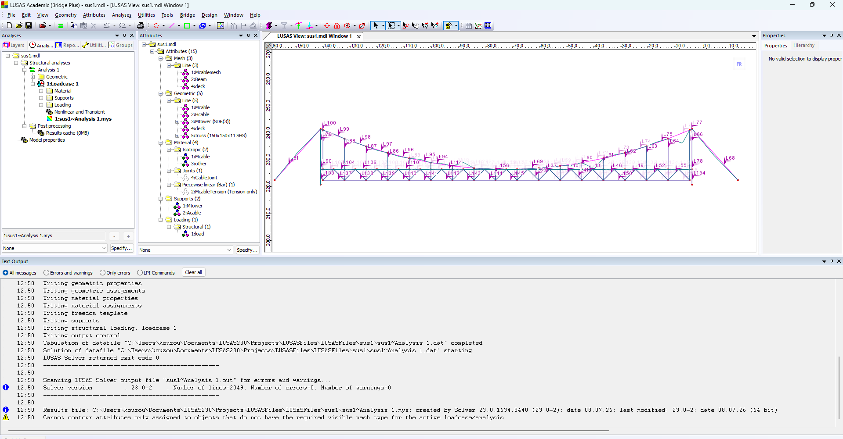Viewport: 843px width, 439px height.
Task: Select the normal cursor selection tool
Action: pyautogui.click(x=376, y=26)
